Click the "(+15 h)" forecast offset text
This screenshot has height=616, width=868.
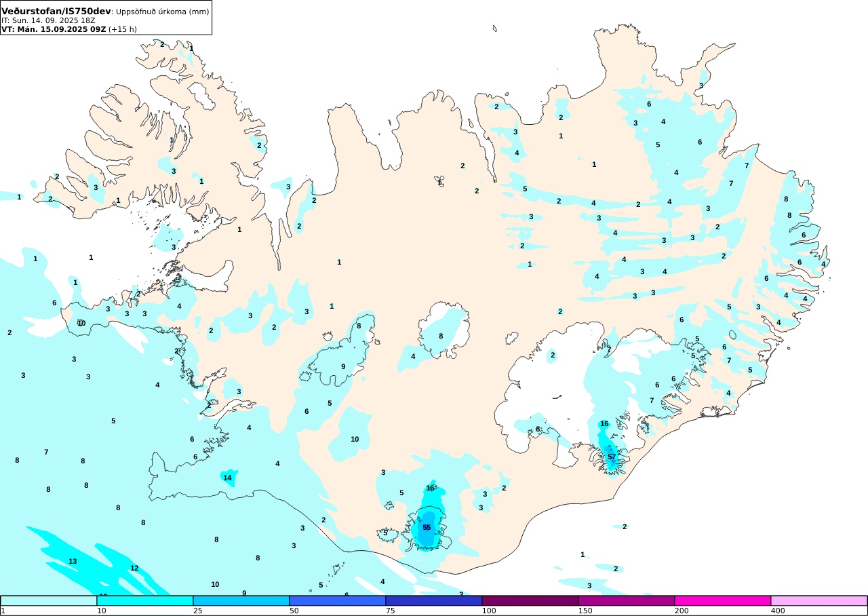click(x=123, y=29)
